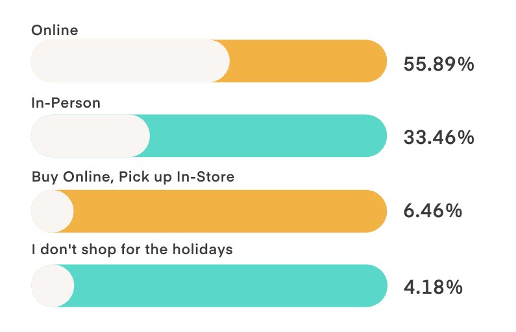This screenshot has width=516, height=332.
Task: Click the Buy Online, Pick up In-Store label
Action: tap(133, 177)
